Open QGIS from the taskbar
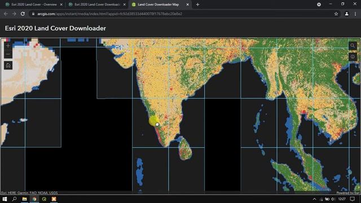Image resolution: width=361 pixels, height=203 pixels. pyautogui.click(x=44, y=199)
